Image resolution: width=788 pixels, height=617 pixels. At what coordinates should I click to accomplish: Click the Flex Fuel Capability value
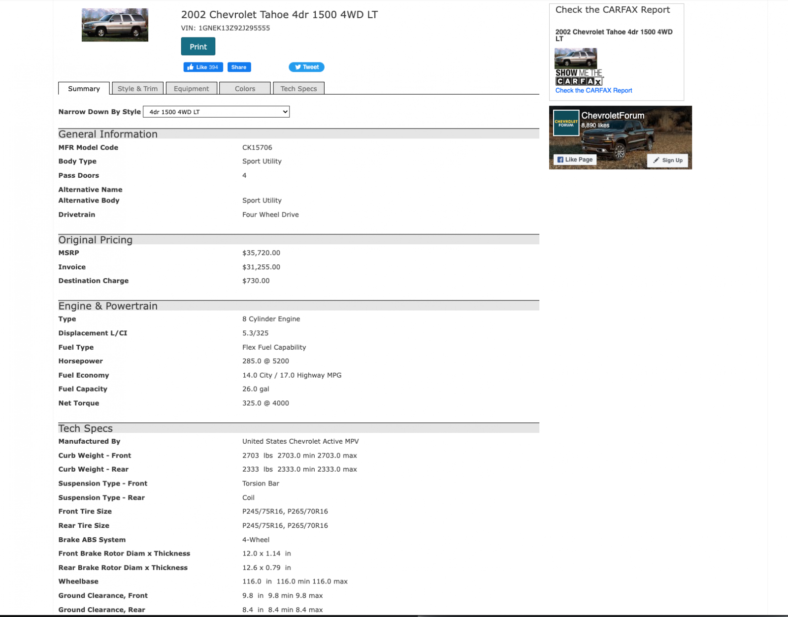(274, 347)
